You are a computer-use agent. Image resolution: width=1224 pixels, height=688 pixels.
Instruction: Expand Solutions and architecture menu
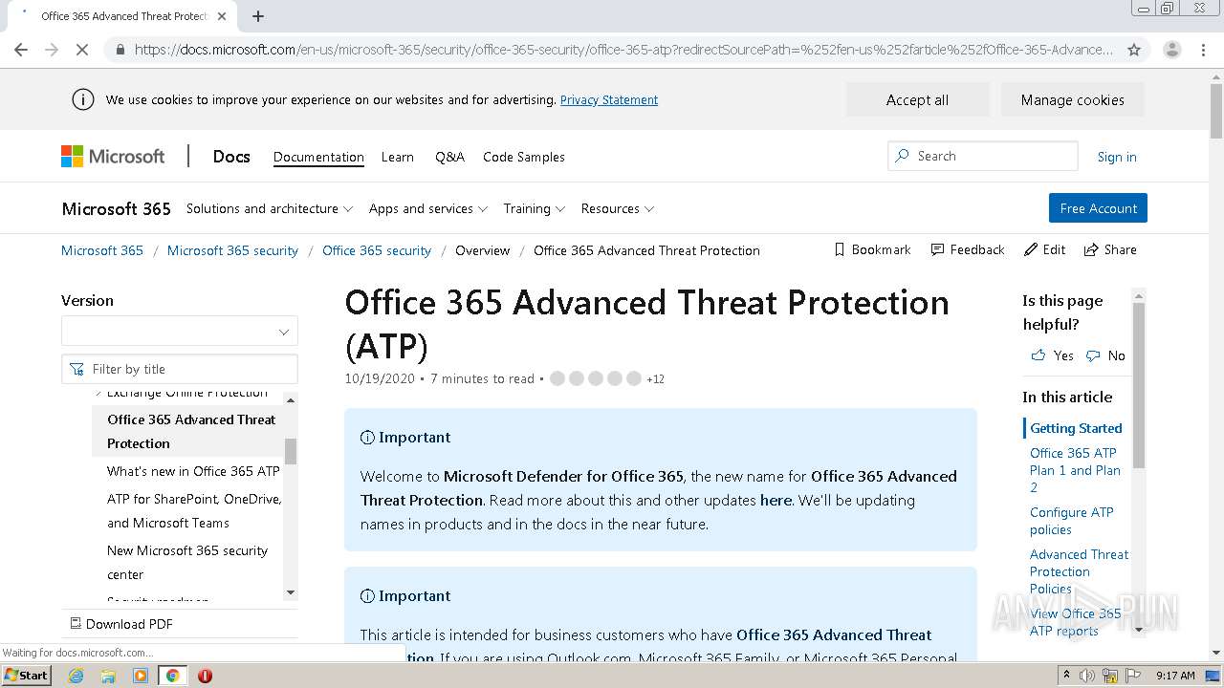270,208
